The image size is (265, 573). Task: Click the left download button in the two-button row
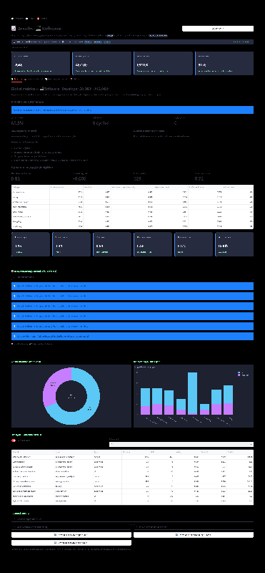71,534
